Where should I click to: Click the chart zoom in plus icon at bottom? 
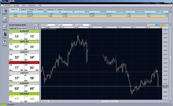167,101
